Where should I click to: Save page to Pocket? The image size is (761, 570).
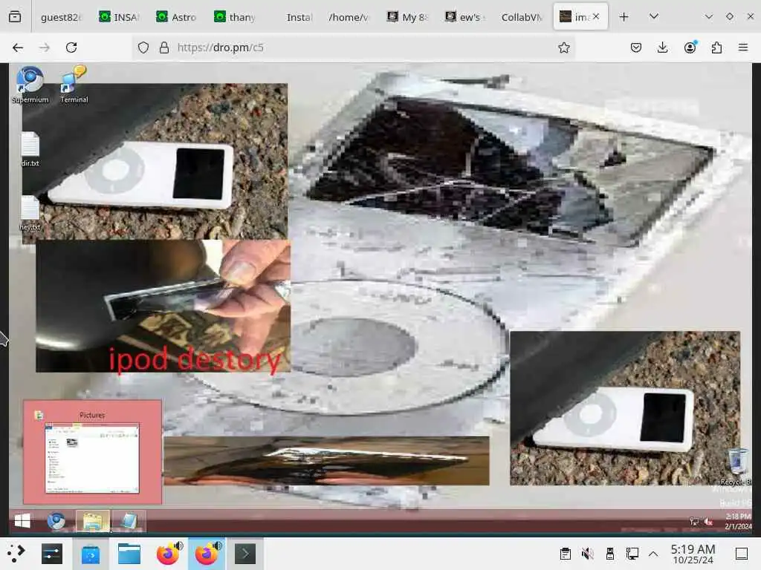click(x=636, y=47)
